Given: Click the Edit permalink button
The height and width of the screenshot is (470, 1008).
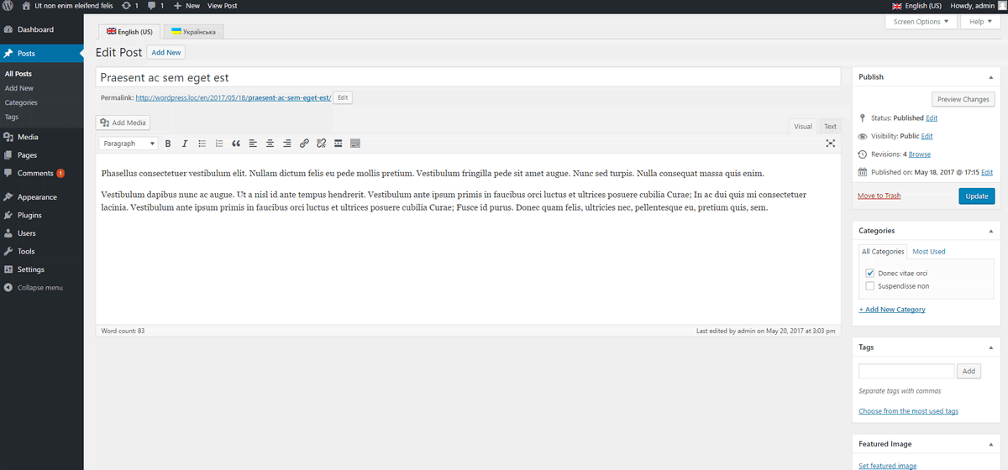Looking at the screenshot, I should (343, 97).
